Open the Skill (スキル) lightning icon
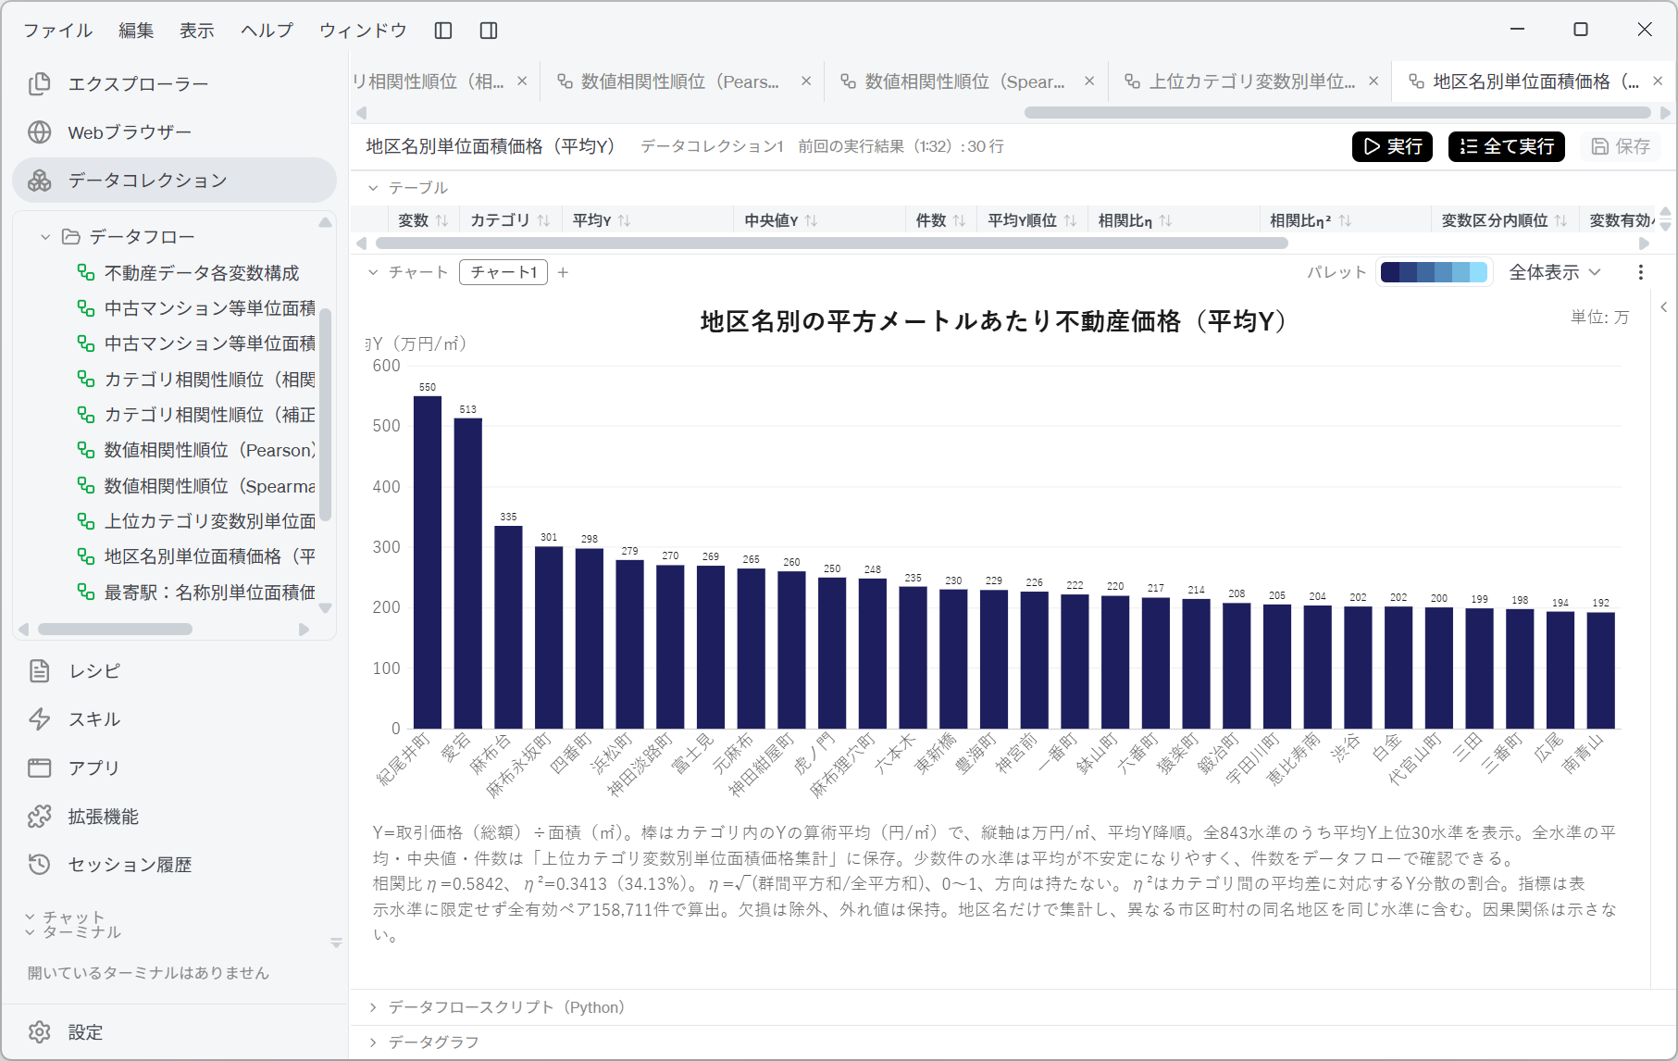Viewport: 1678px width, 1061px height. click(x=40, y=719)
